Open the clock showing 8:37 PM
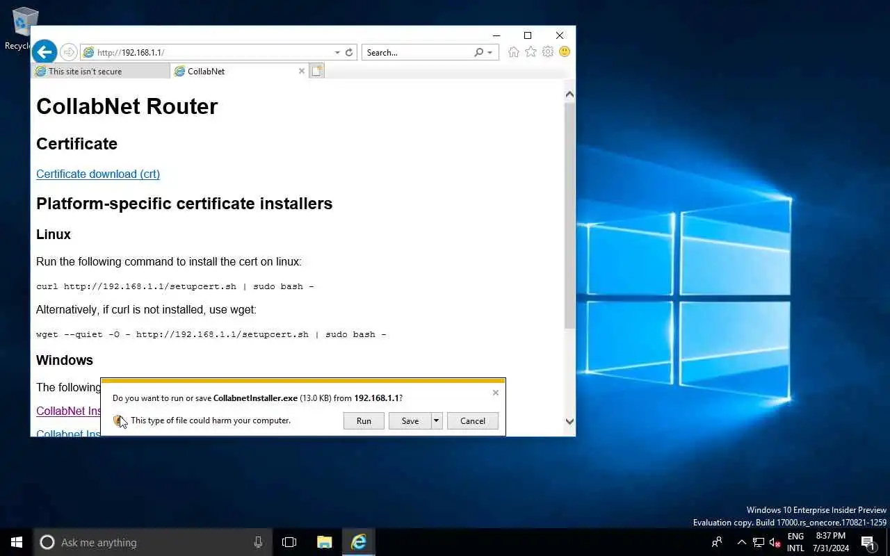This screenshot has height=556, width=890. (x=831, y=542)
